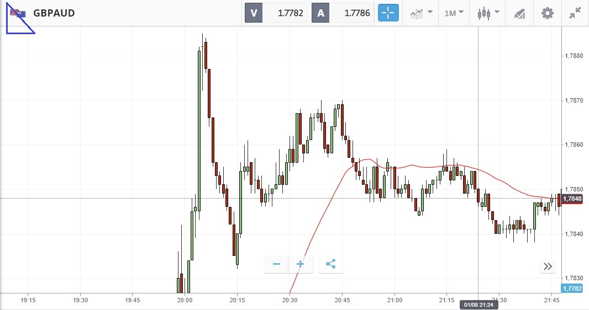The image size is (589, 310).
Task: Click the GBPAUD flag icon
Action: 18,13
